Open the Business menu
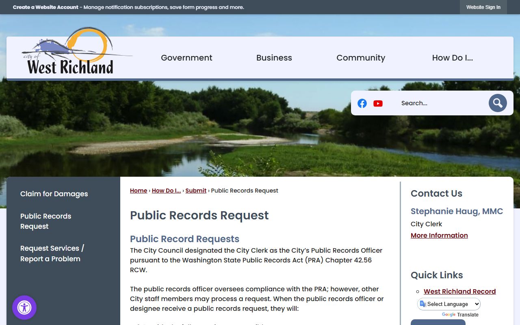 tap(274, 58)
